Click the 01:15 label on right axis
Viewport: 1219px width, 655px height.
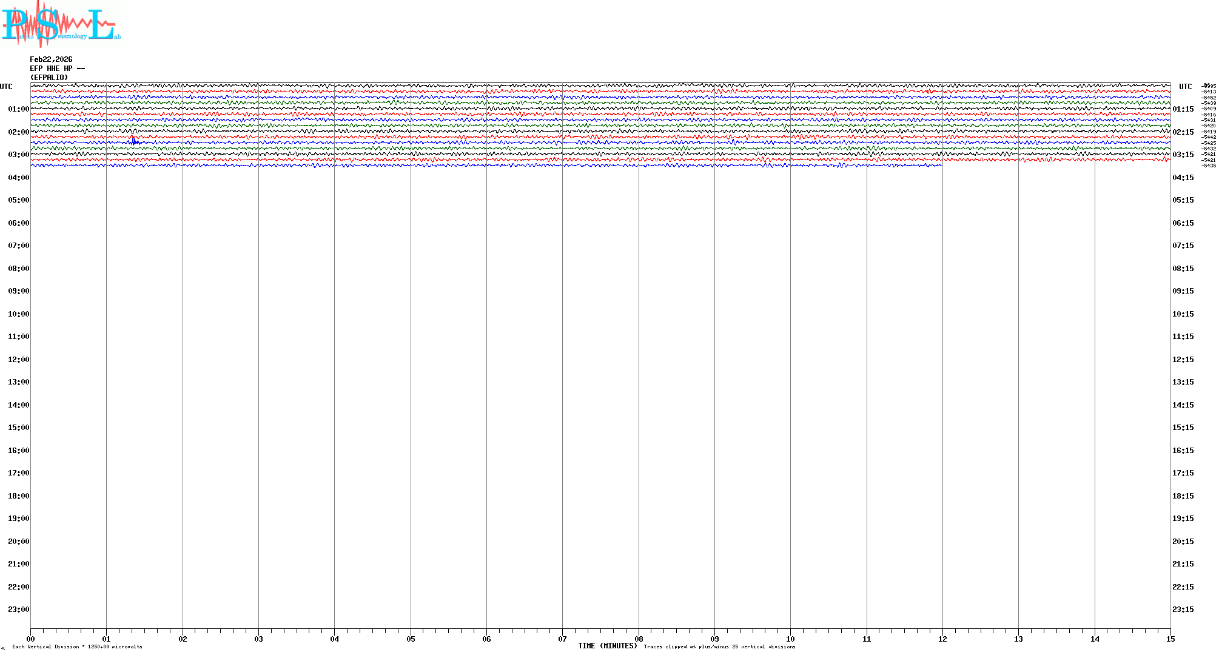[1183, 109]
